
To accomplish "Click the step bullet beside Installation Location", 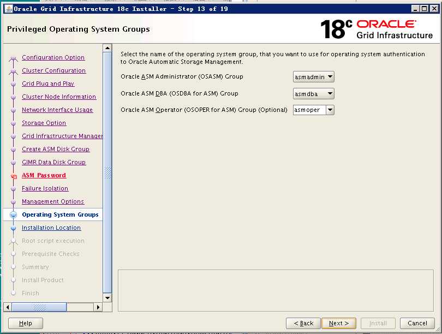I will pos(13,228).
